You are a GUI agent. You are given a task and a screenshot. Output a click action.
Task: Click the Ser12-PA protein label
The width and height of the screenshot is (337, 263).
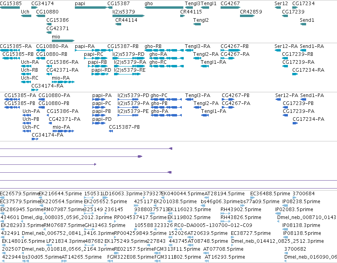click(287, 95)
